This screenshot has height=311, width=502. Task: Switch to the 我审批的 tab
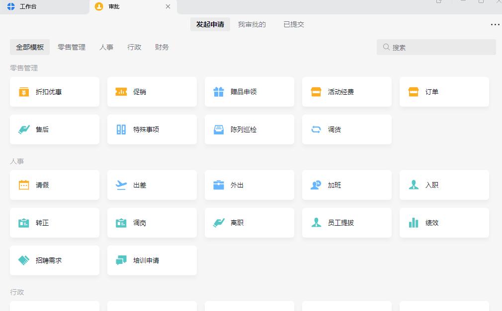(252, 24)
